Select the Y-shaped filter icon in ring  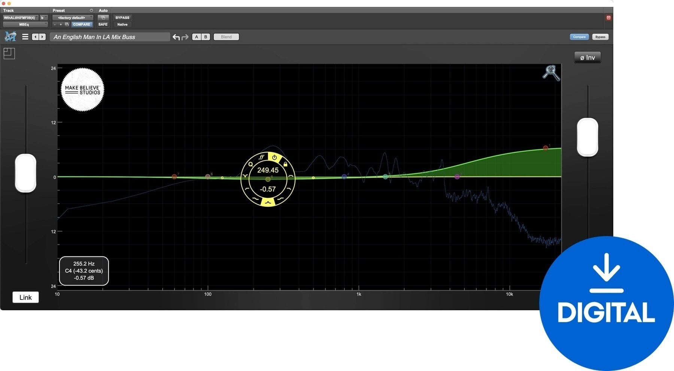pos(245,176)
